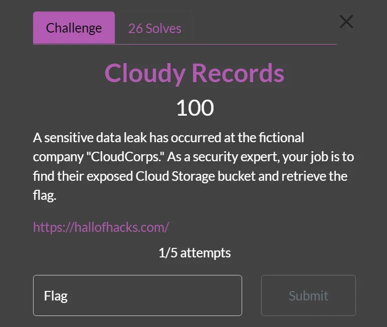The height and width of the screenshot is (327, 387).
Task: Click the 100 points value
Action: [195, 108]
